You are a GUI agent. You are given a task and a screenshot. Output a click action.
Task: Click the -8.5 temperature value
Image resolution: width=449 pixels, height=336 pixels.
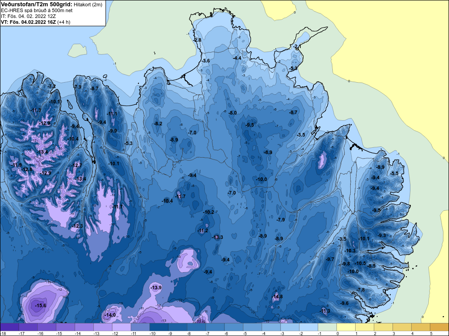[371, 266]
